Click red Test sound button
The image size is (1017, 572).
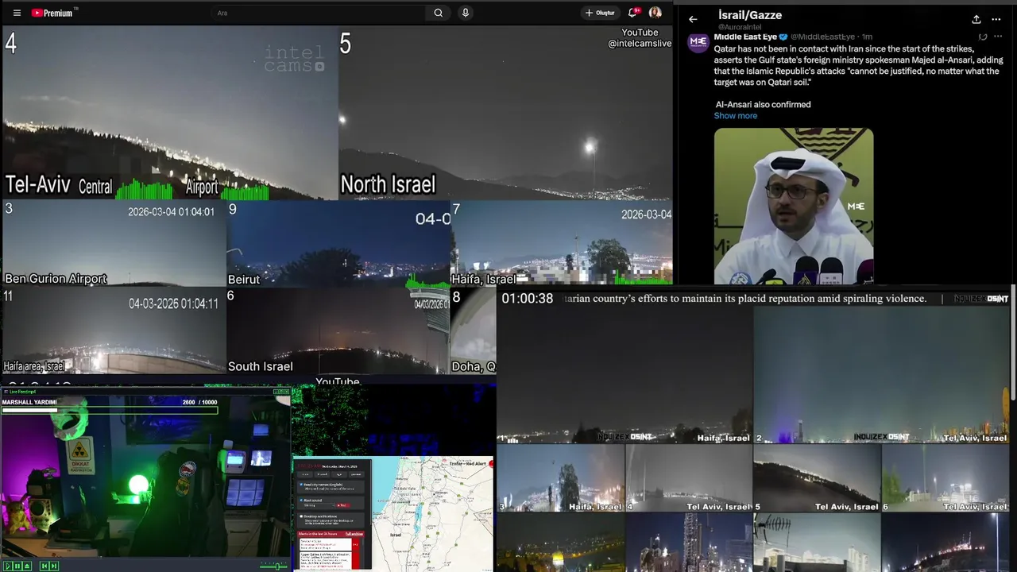(343, 505)
